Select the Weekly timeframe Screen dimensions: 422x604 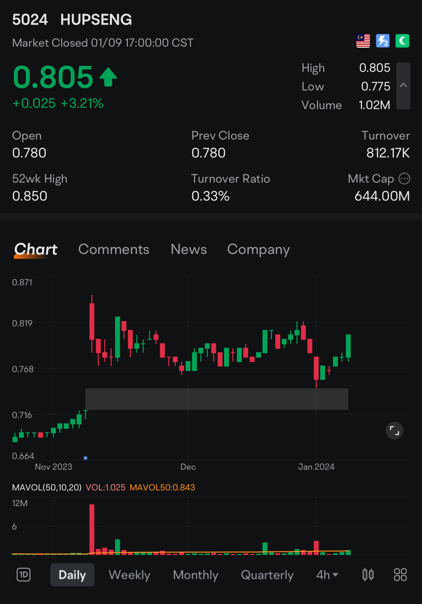(x=130, y=575)
